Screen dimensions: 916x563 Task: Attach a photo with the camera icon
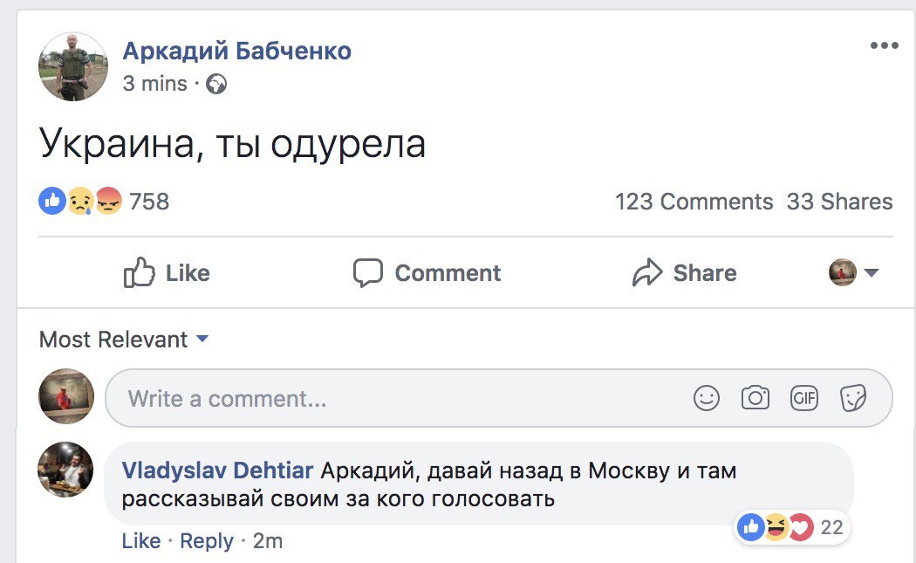coord(755,398)
